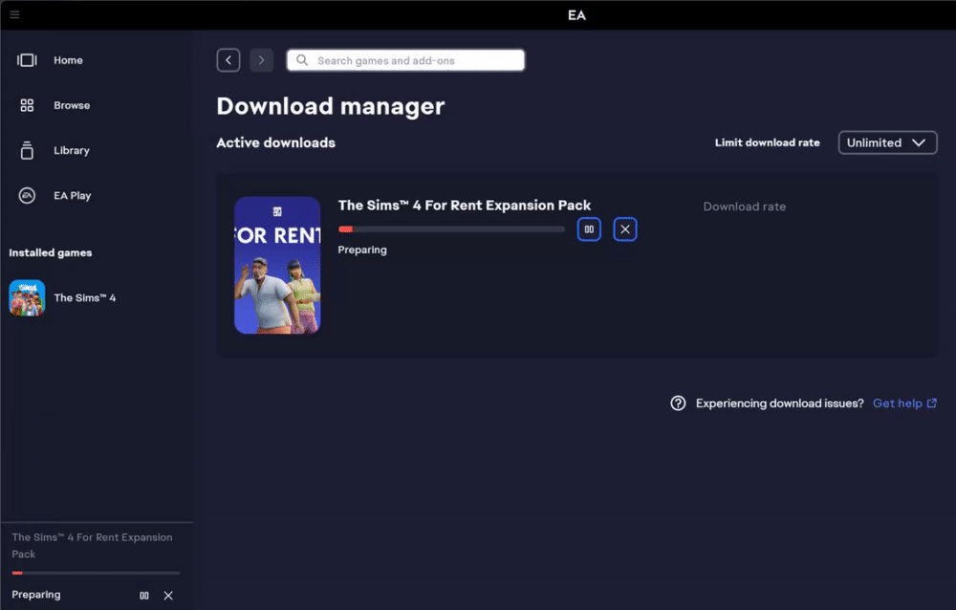Open the Library icon in sidebar

click(27, 150)
